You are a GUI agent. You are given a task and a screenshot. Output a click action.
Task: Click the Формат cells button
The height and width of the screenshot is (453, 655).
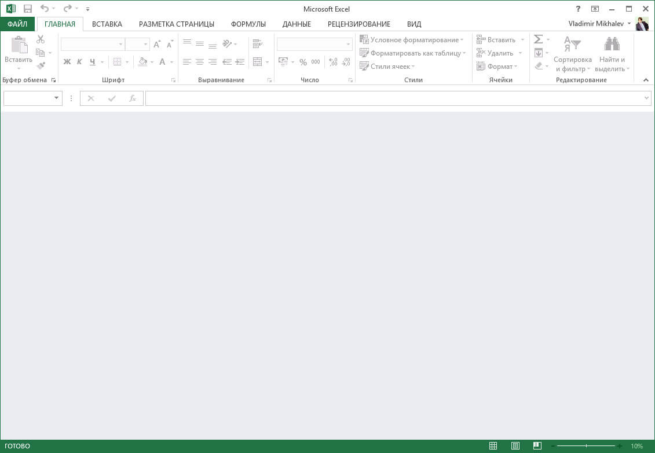point(497,67)
